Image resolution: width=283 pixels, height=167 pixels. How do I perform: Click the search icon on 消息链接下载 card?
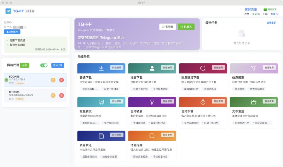[x=203, y=68]
